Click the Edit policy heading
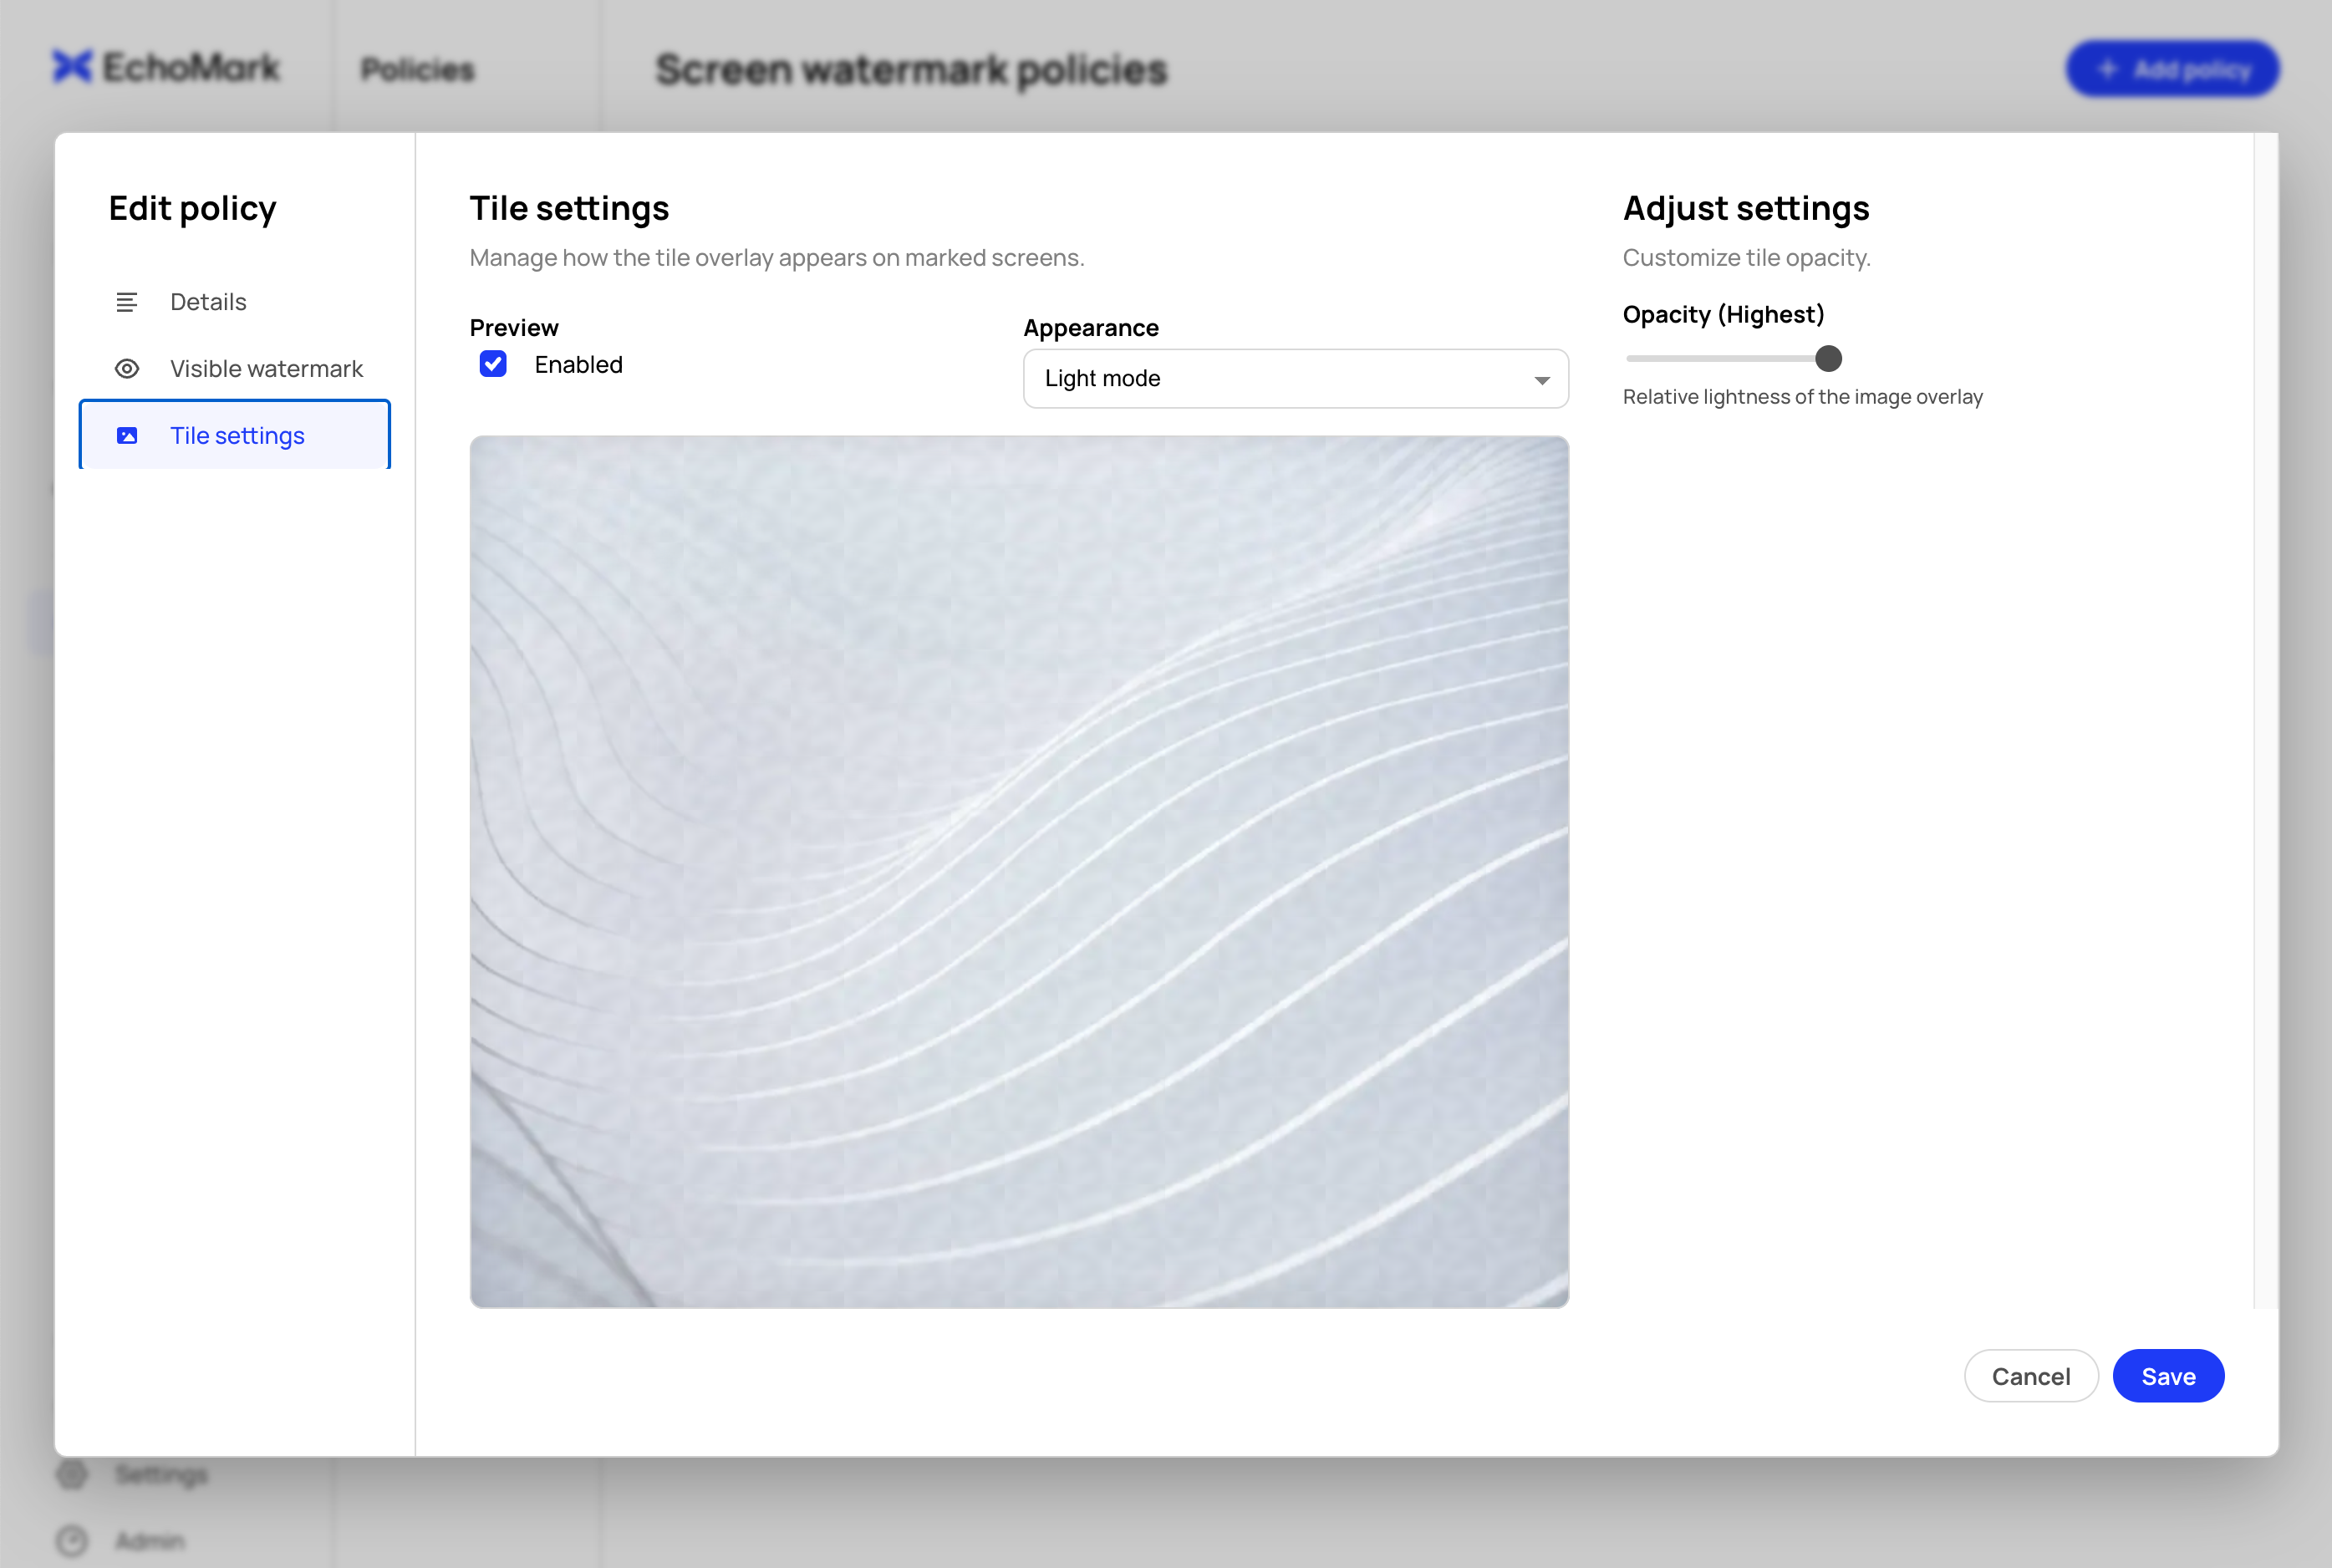The height and width of the screenshot is (1568, 2332). (192, 208)
